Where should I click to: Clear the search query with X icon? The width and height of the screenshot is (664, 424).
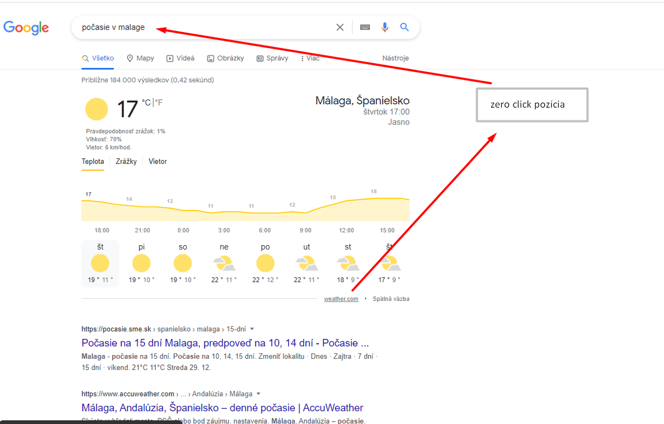[x=340, y=27]
